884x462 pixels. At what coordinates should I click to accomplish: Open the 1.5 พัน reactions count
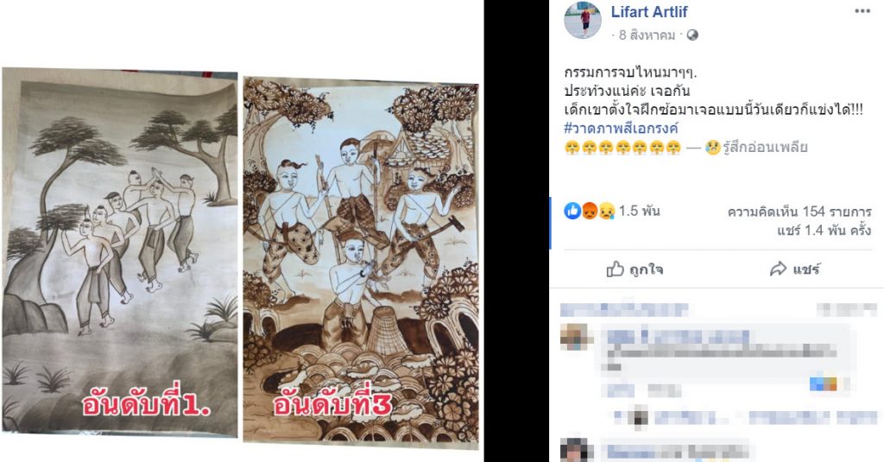click(x=640, y=211)
